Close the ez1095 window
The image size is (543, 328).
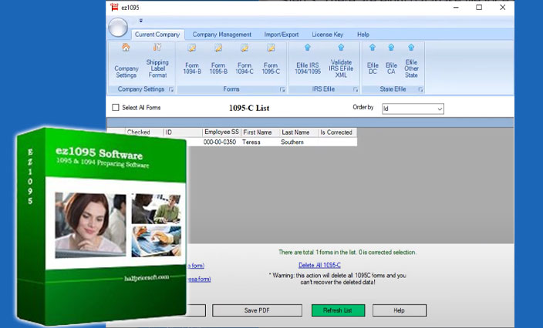(502, 7)
